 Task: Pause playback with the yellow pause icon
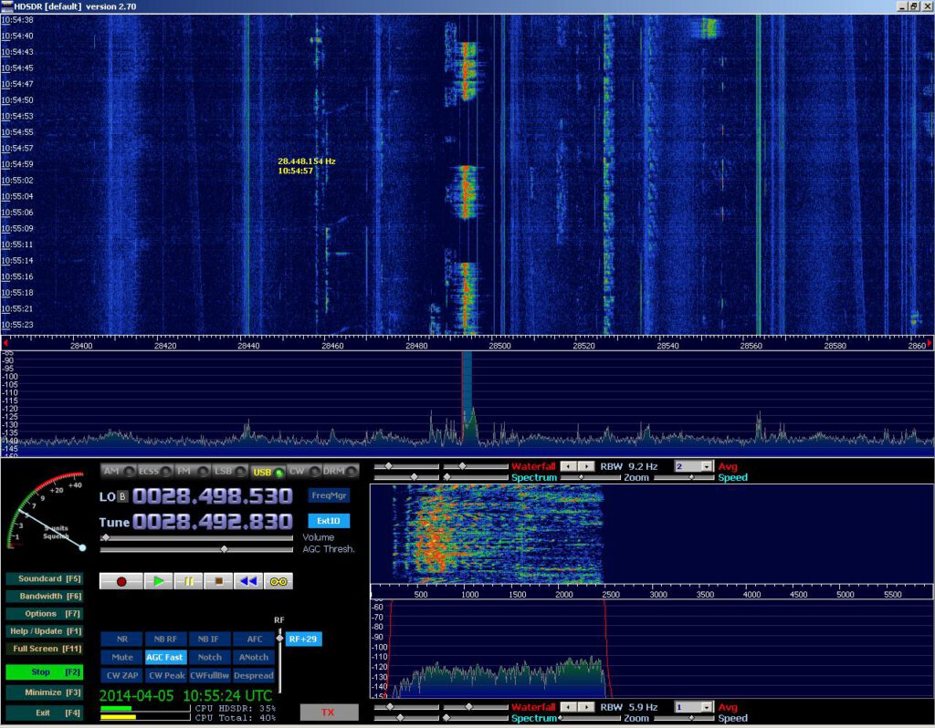pyautogui.click(x=189, y=581)
